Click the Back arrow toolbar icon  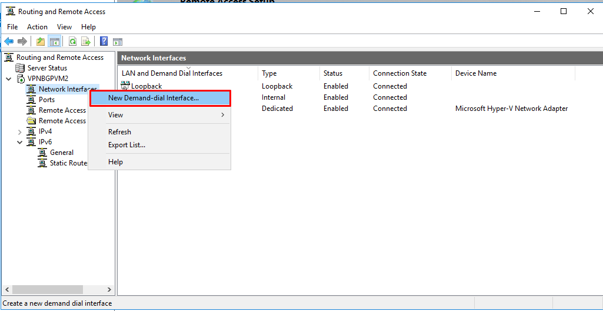[x=9, y=41]
